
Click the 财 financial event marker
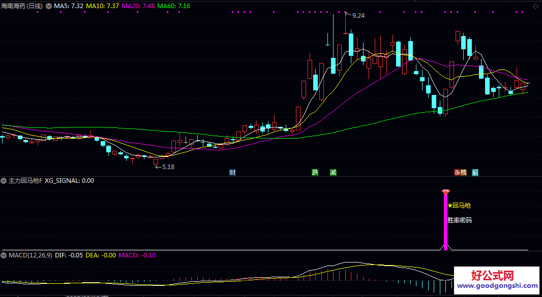pos(232,172)
